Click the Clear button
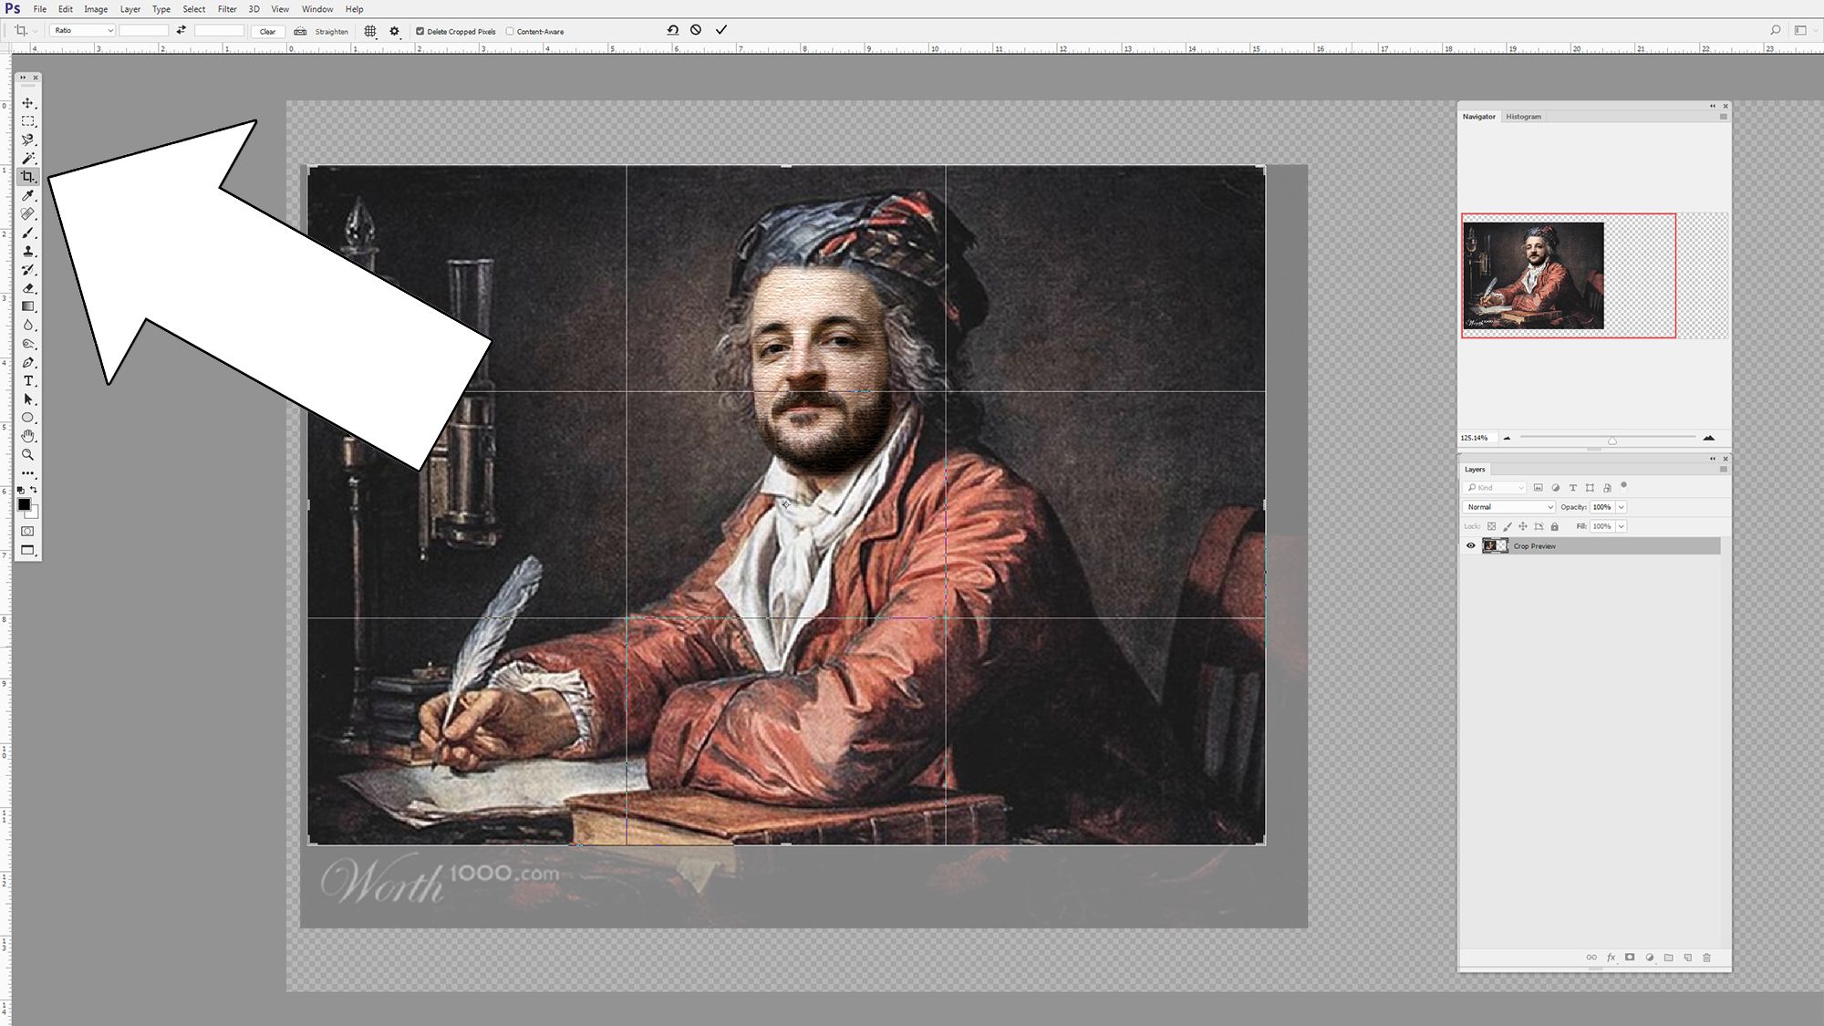Screen dimensions: 1824x1026 [x=267, y=31]
